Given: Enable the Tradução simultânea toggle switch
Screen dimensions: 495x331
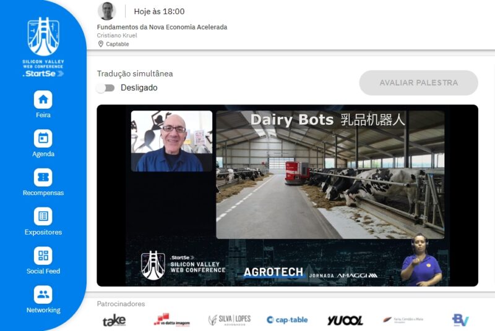Looking at the screenshot, I should [106, 88].
